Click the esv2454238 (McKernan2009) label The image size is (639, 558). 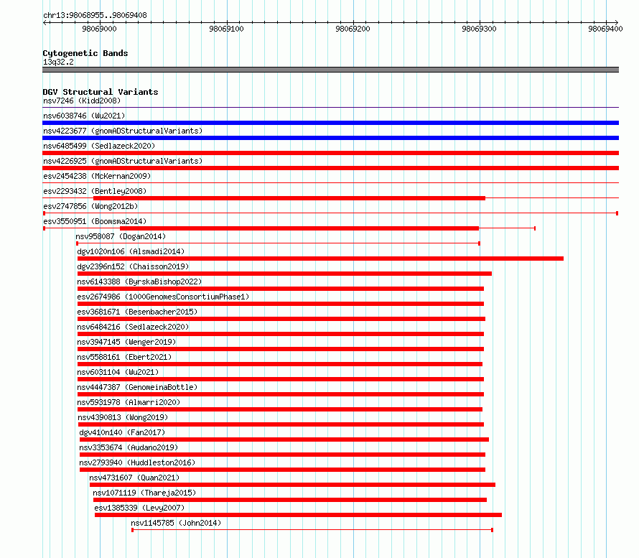97,176
